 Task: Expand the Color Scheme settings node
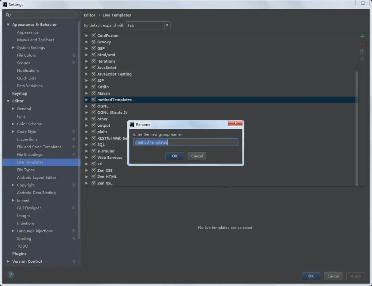(x=13, y=124)
